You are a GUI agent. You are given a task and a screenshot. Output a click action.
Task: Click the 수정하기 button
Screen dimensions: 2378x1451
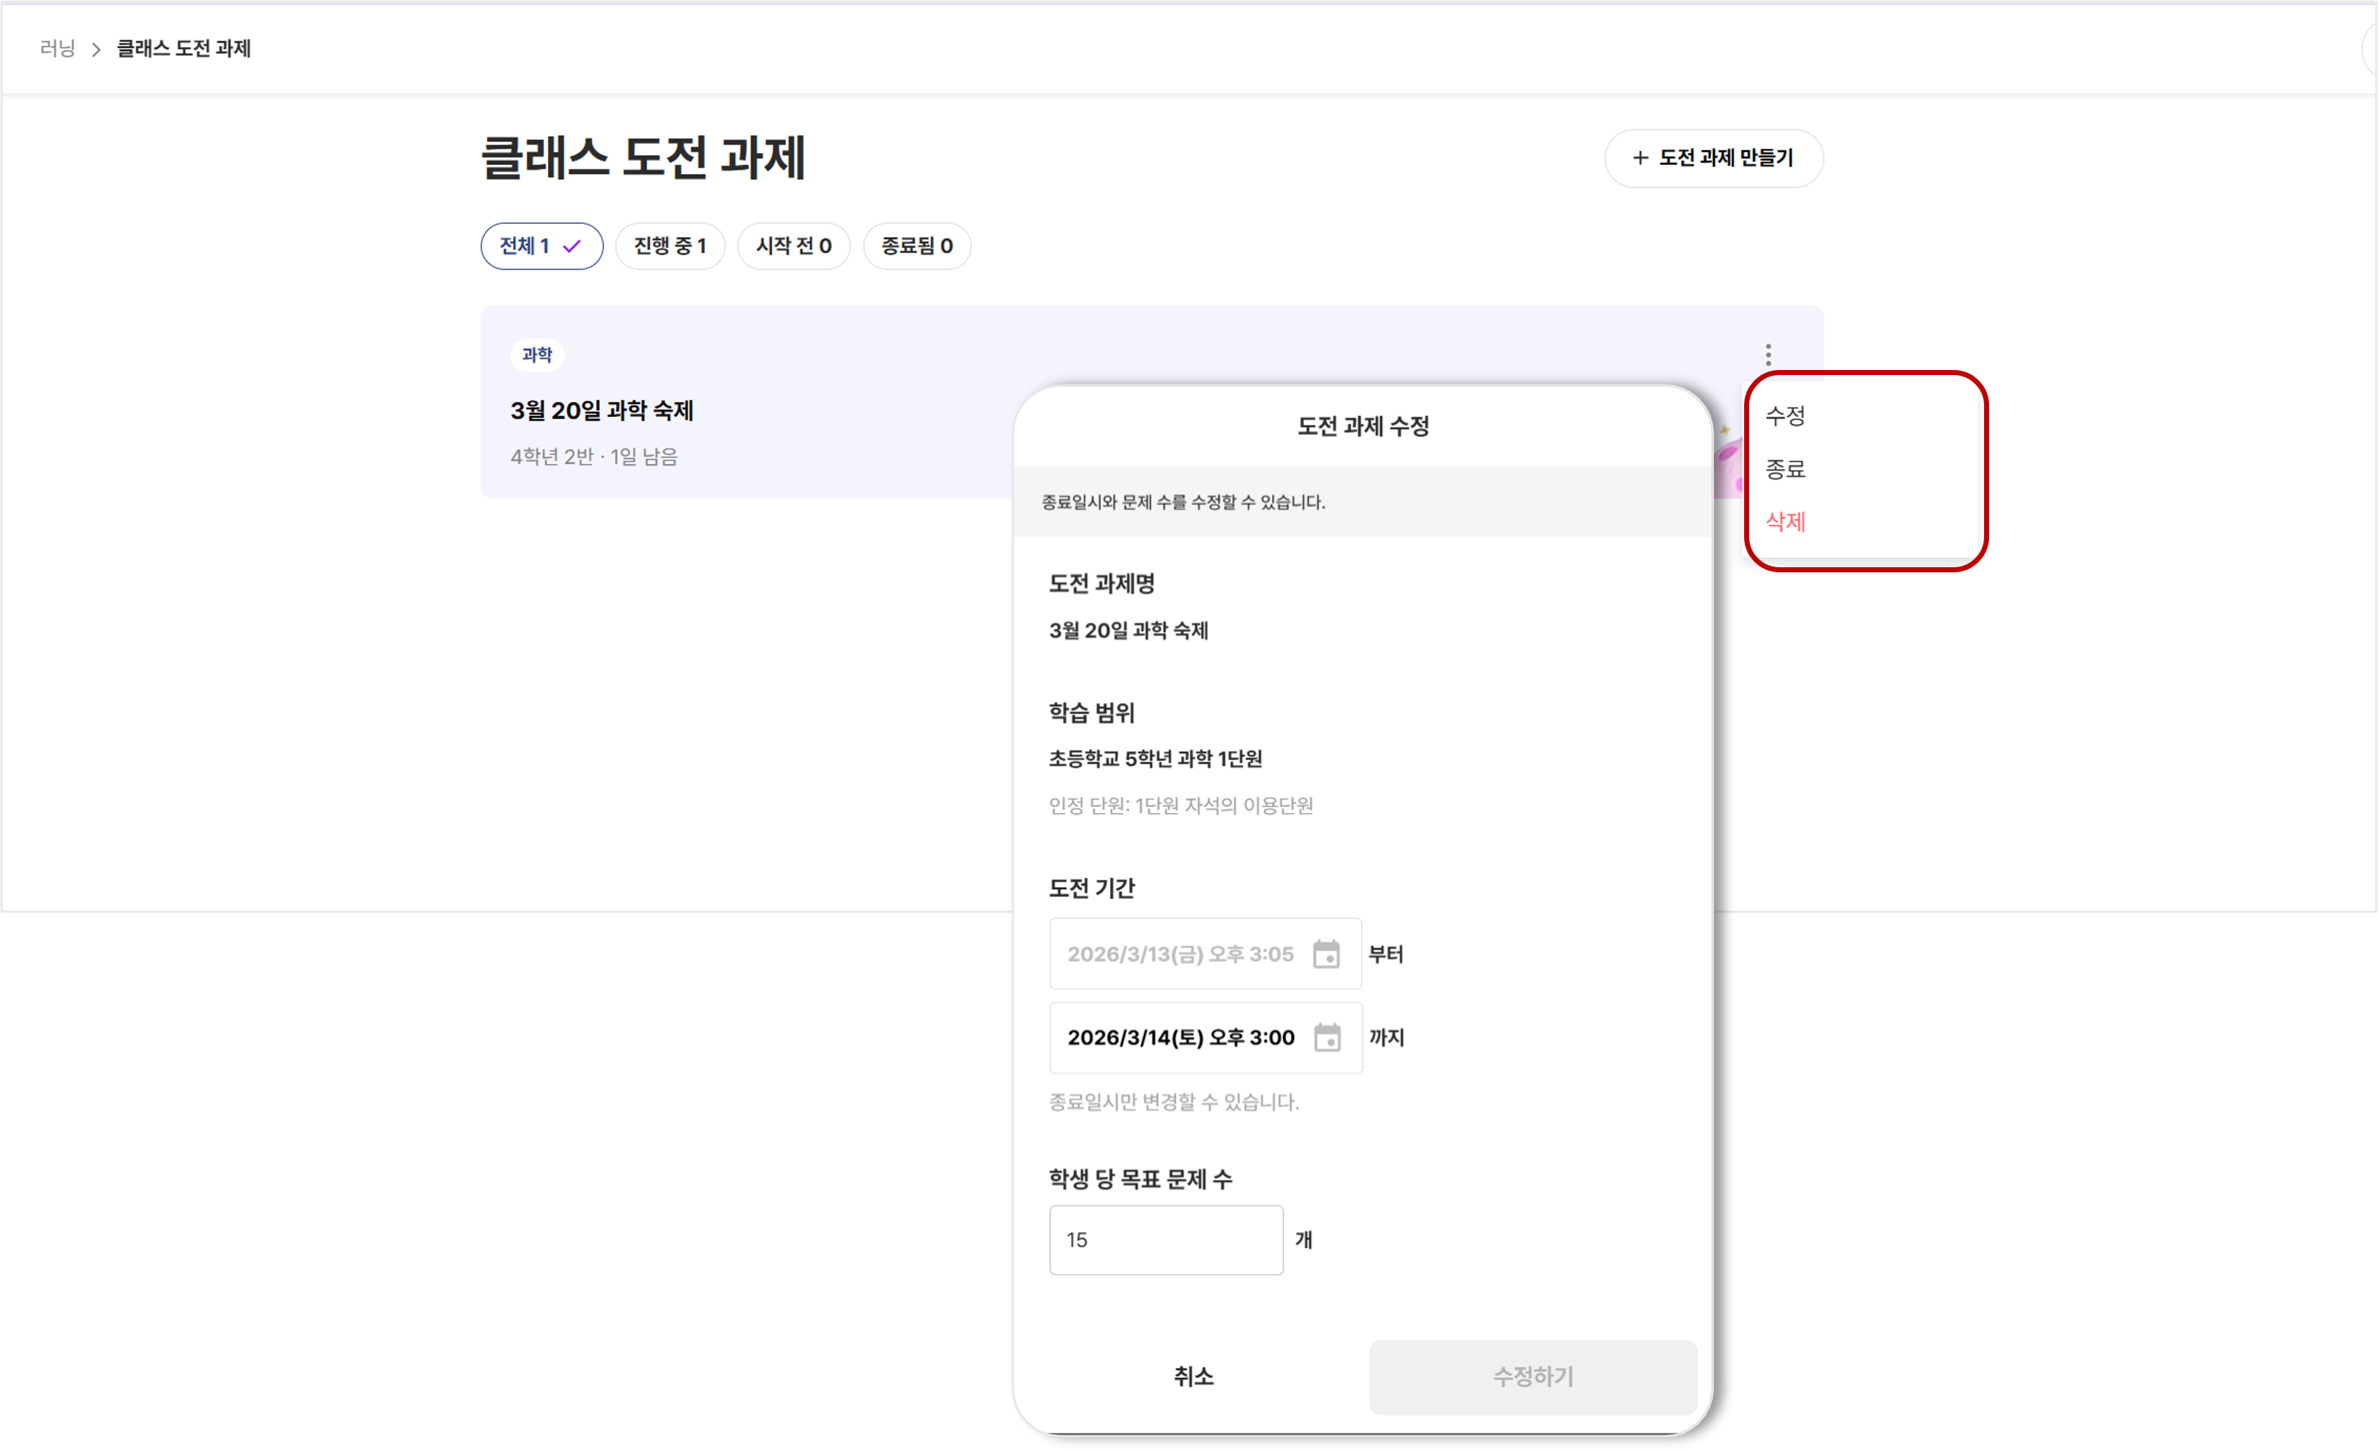click(x=1532, y=1377)
